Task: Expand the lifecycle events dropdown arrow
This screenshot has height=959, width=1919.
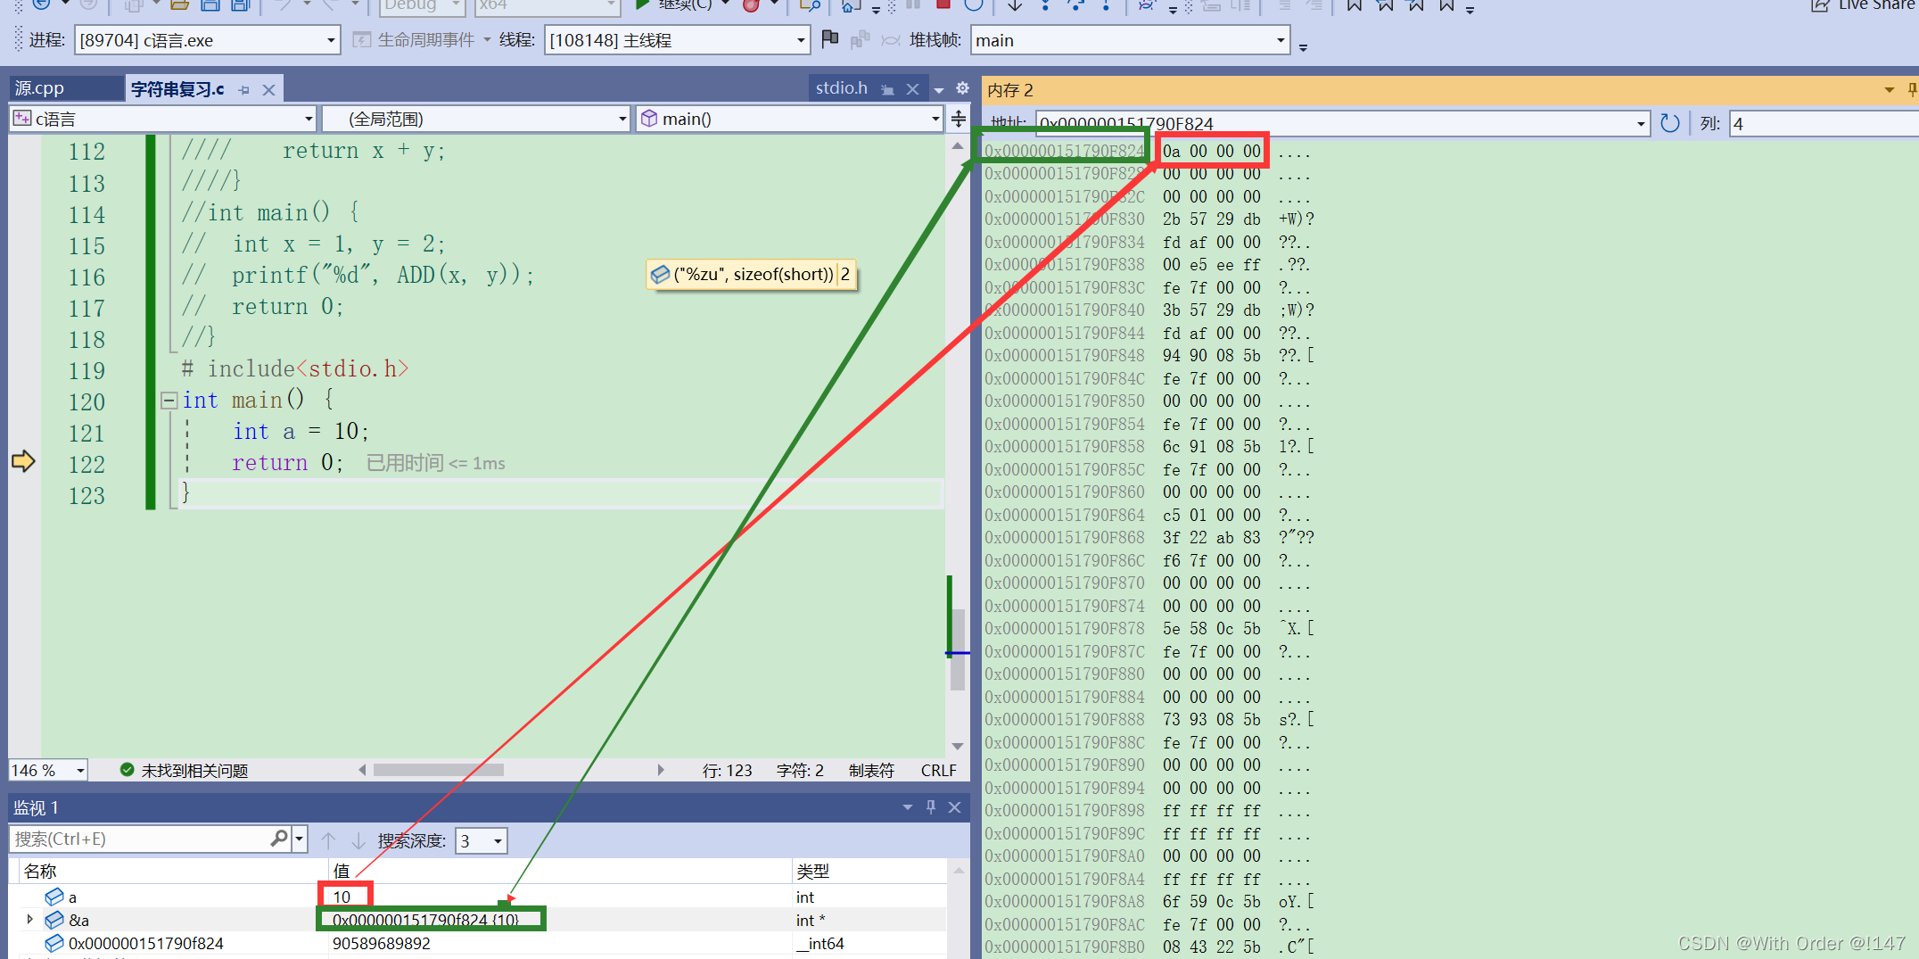Action: click(487, 40)
